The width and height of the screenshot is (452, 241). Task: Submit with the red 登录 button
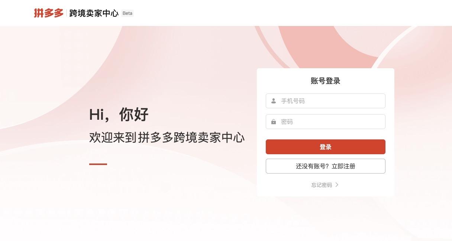click(x=325, y=147)
